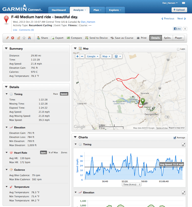This screenshot has width=192, height=207.
Task: Collapse the Summary panel
Action: point(6,49)
